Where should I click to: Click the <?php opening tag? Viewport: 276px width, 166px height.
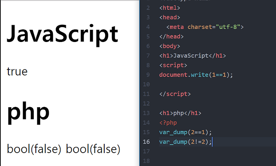[168, 123]
